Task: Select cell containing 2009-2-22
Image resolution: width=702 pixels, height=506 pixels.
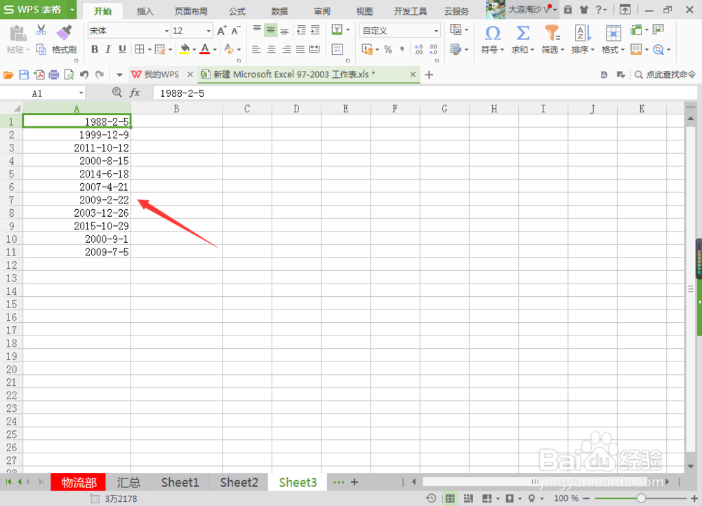Action: [x=77, y=200]
